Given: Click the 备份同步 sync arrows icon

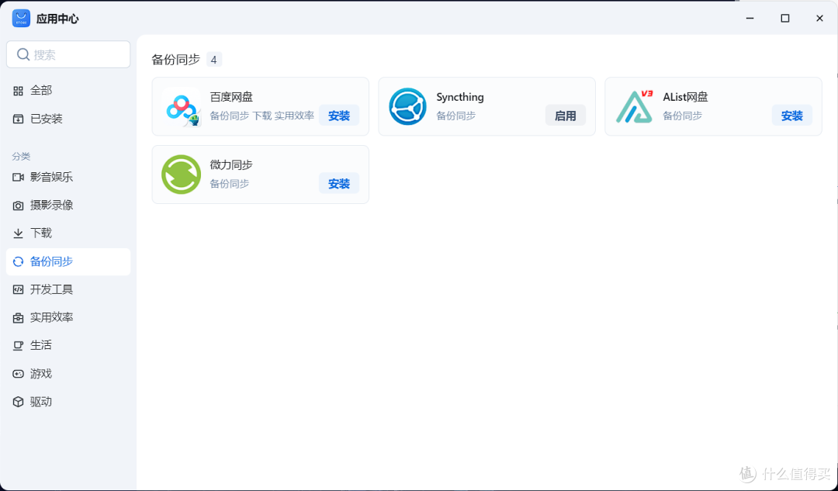Looking at the screenshot, I should [x=18, y=261].
